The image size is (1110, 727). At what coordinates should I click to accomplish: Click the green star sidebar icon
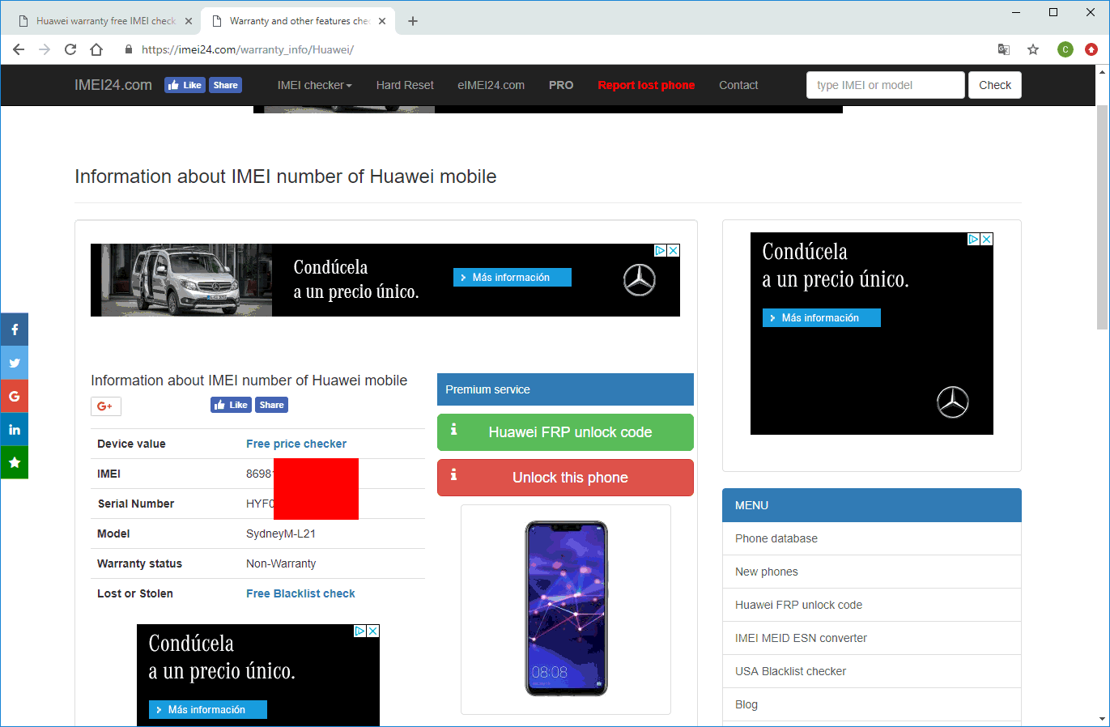(15, 462)
